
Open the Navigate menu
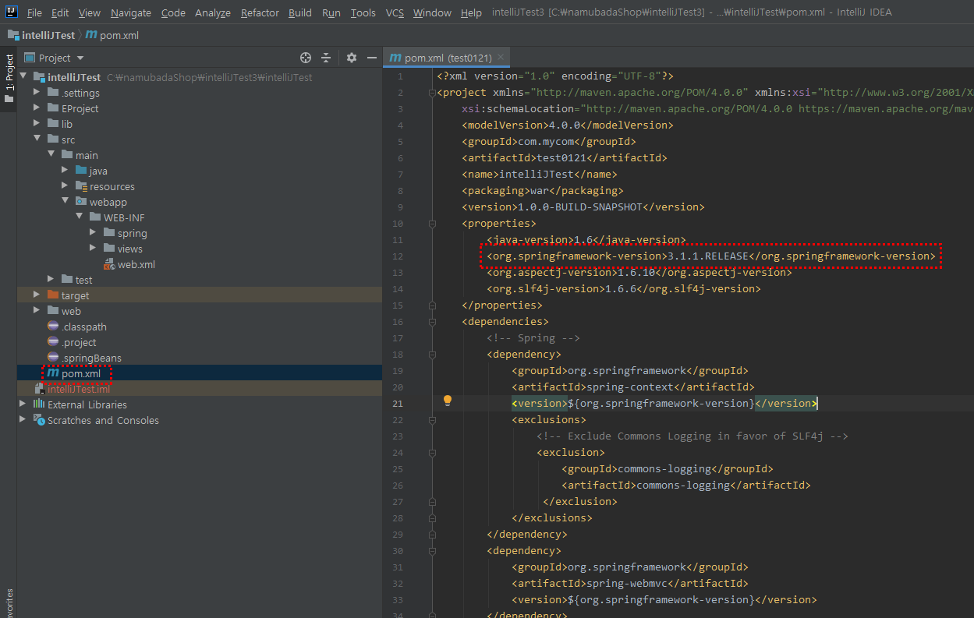coord(131,12)
